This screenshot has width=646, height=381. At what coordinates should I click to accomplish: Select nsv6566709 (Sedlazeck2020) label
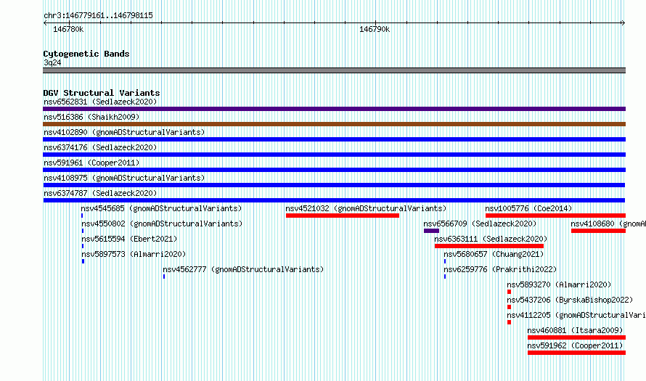click(x=480, y=224)
